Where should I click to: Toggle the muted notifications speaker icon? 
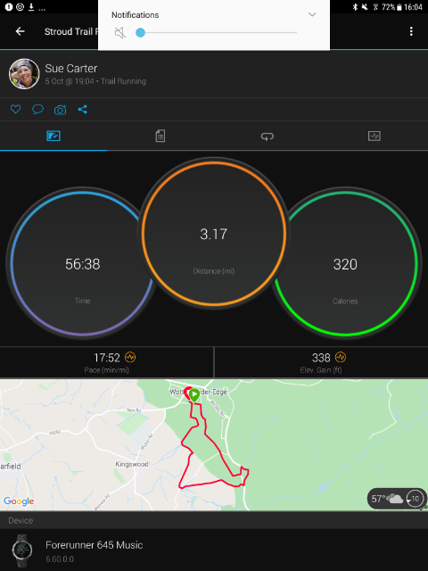click(x=120, y=33)
